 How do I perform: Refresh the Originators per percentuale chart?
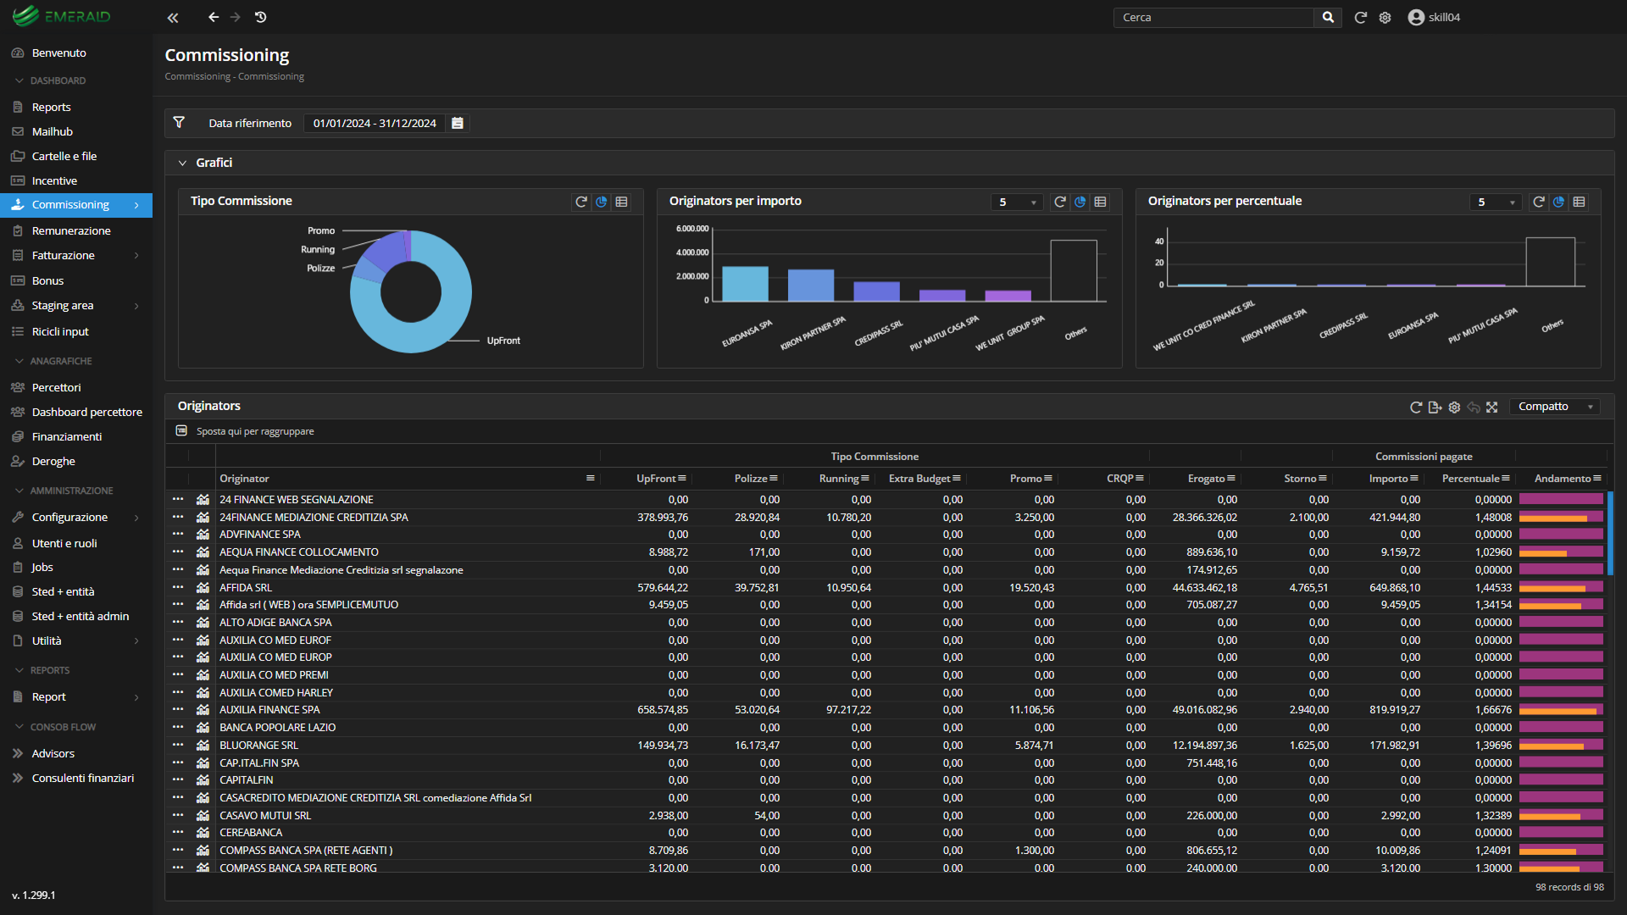point(1538,202)
